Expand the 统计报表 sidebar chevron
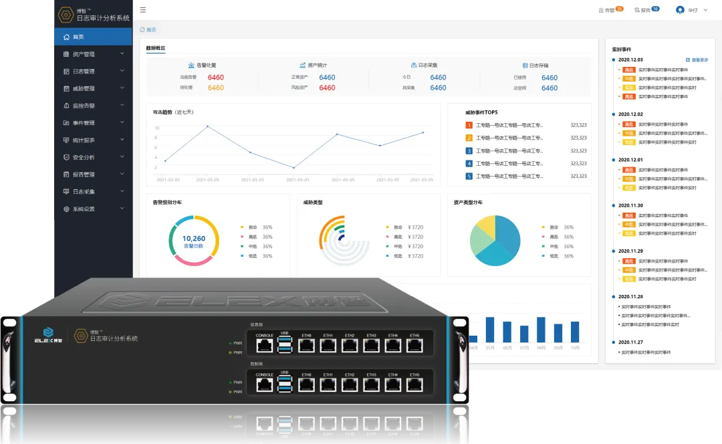This screenshot has width=722, height=444. point(122,140)
